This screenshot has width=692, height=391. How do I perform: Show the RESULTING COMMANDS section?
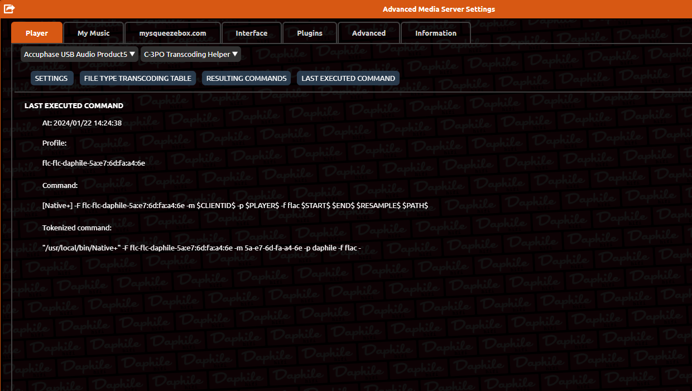click(x=247, y=78)
